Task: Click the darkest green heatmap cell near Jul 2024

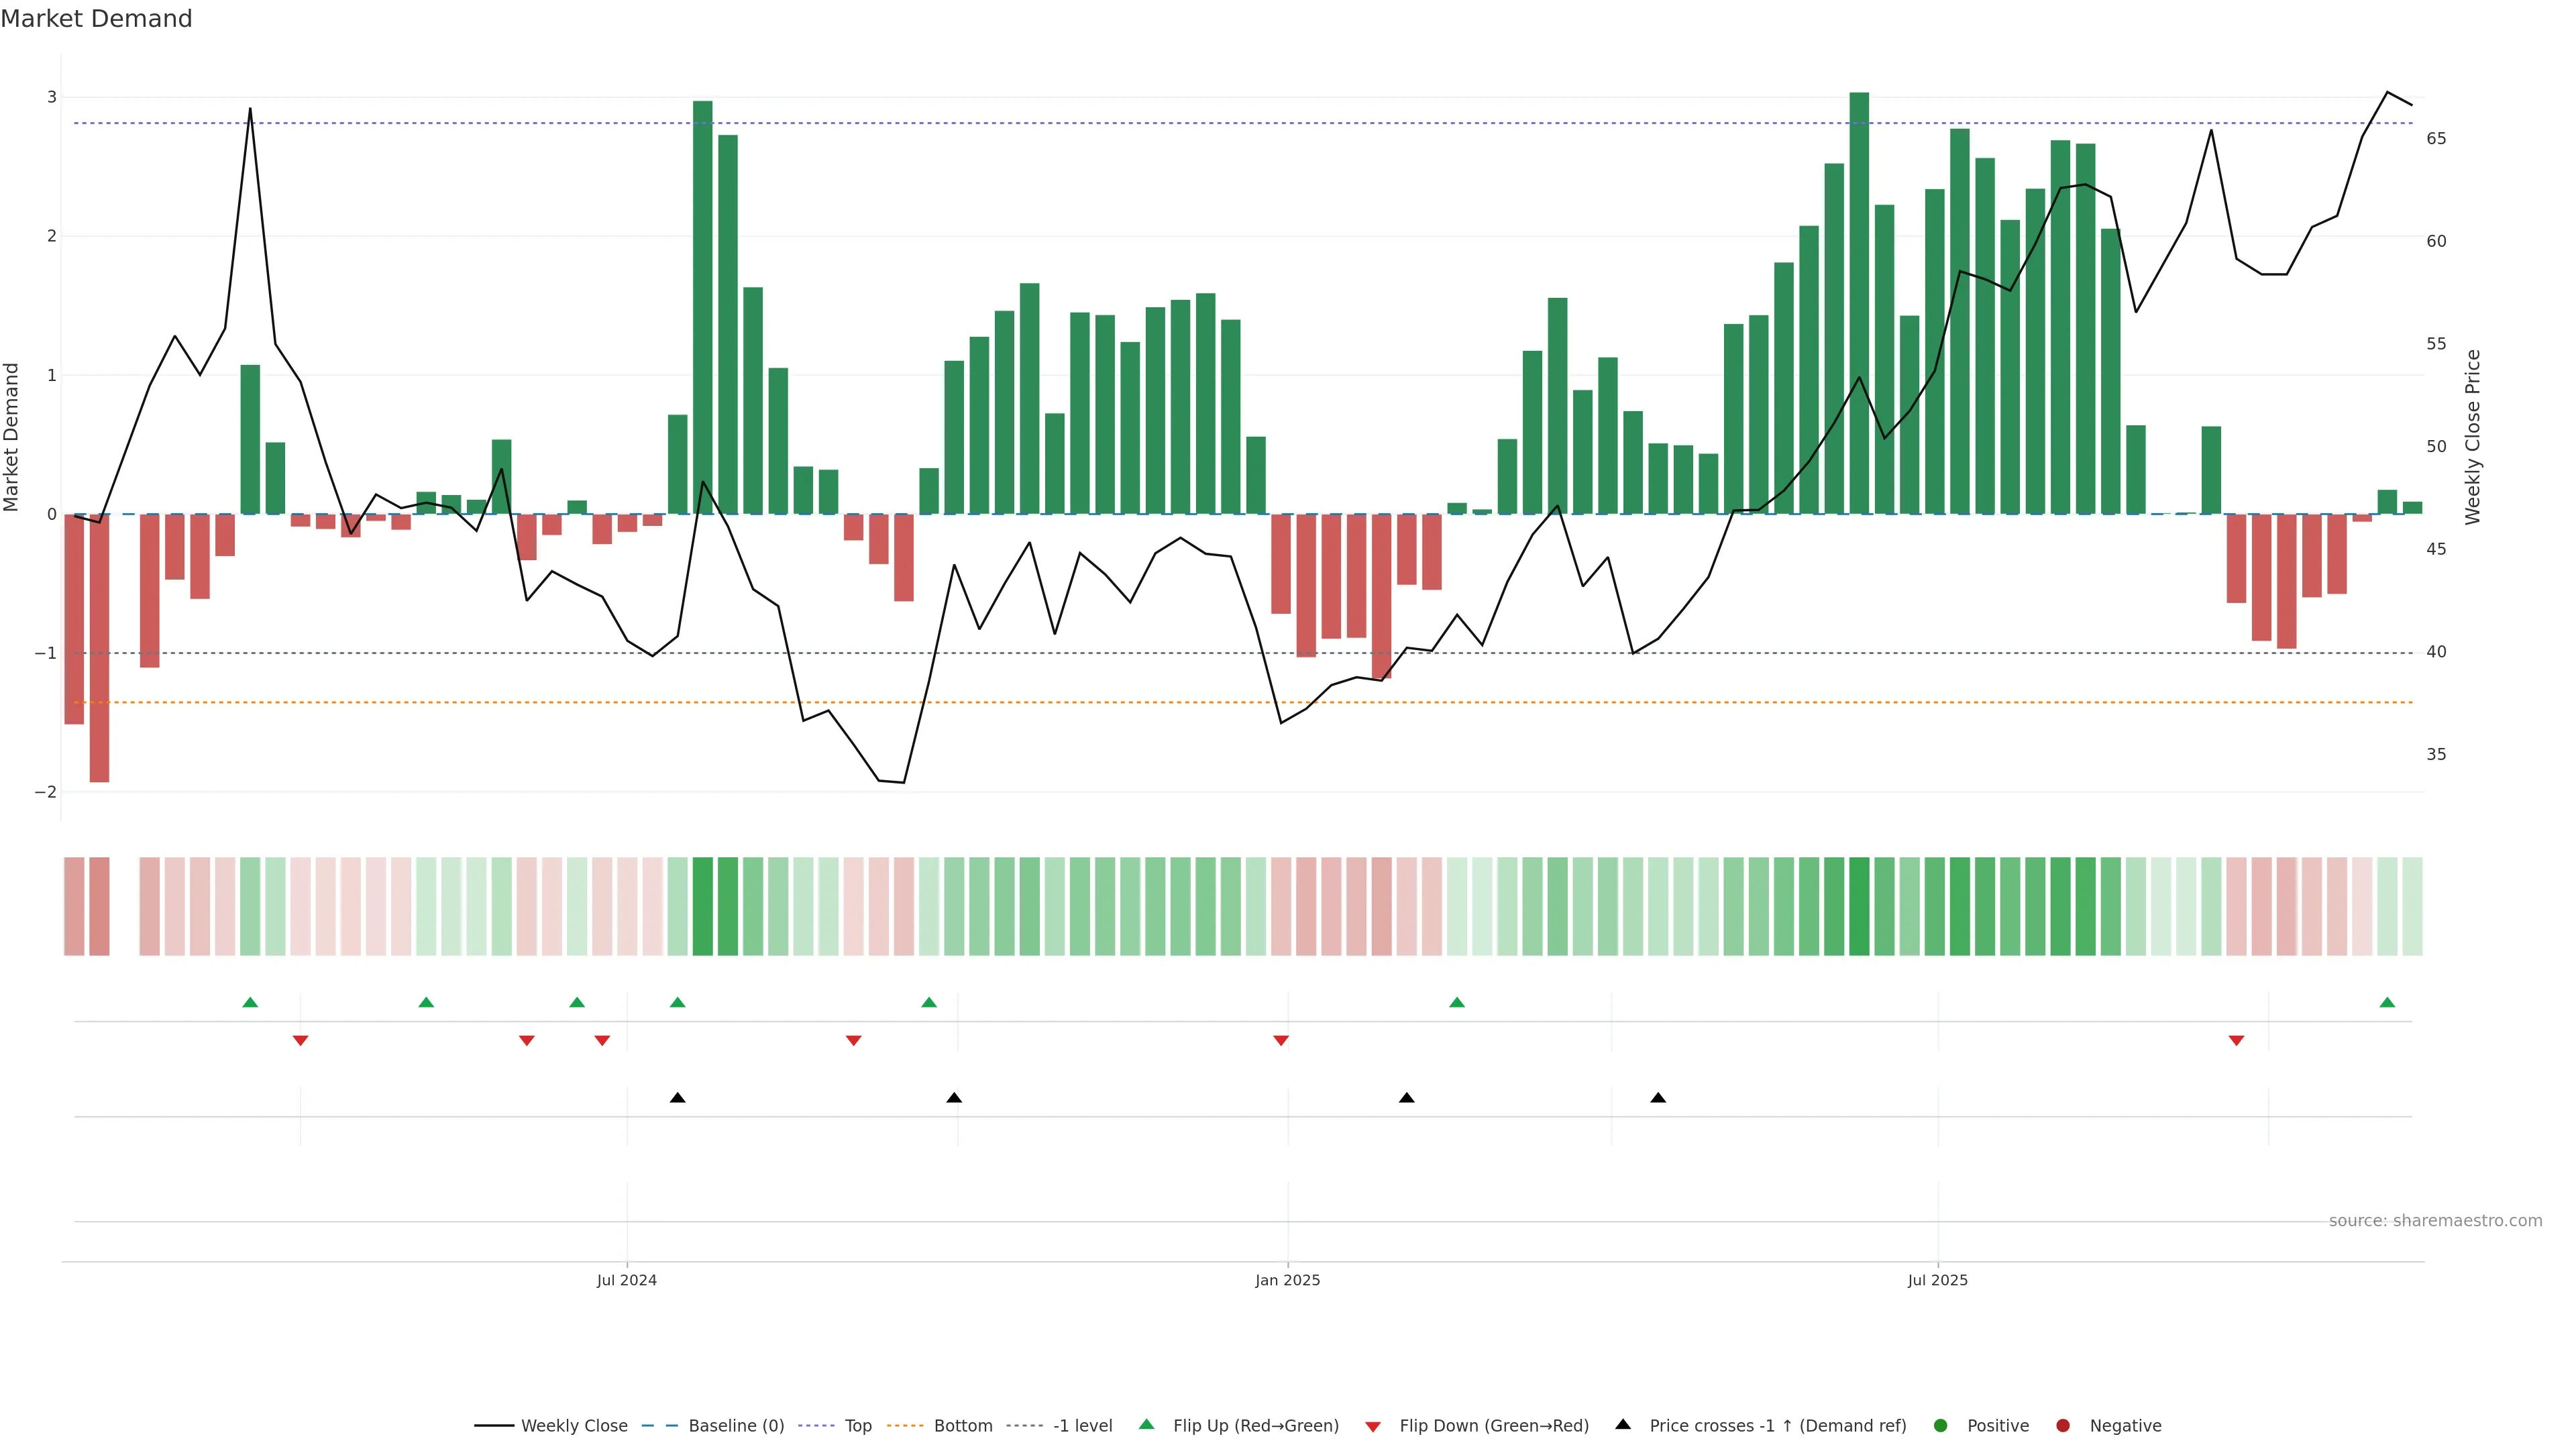Action: [702, 906]
